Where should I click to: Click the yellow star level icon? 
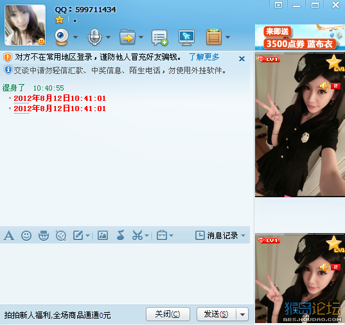pos(59,20)
